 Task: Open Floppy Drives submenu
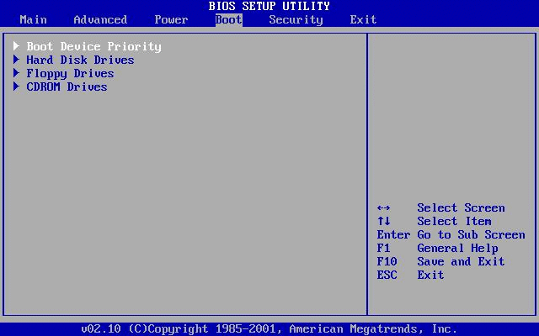pos(70,73)
